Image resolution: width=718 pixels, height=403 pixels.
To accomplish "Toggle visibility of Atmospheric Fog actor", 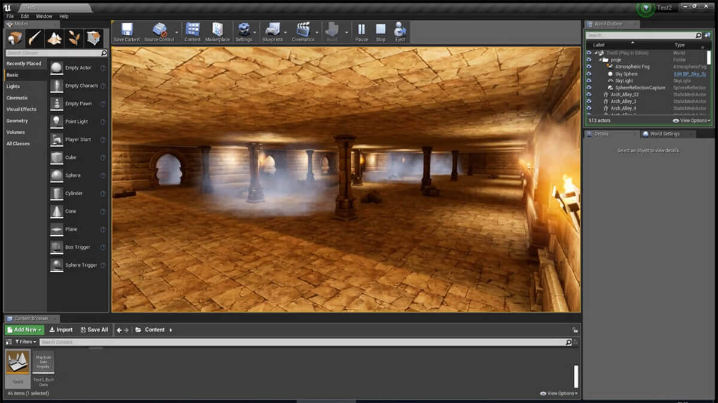I will pos(589,67).
